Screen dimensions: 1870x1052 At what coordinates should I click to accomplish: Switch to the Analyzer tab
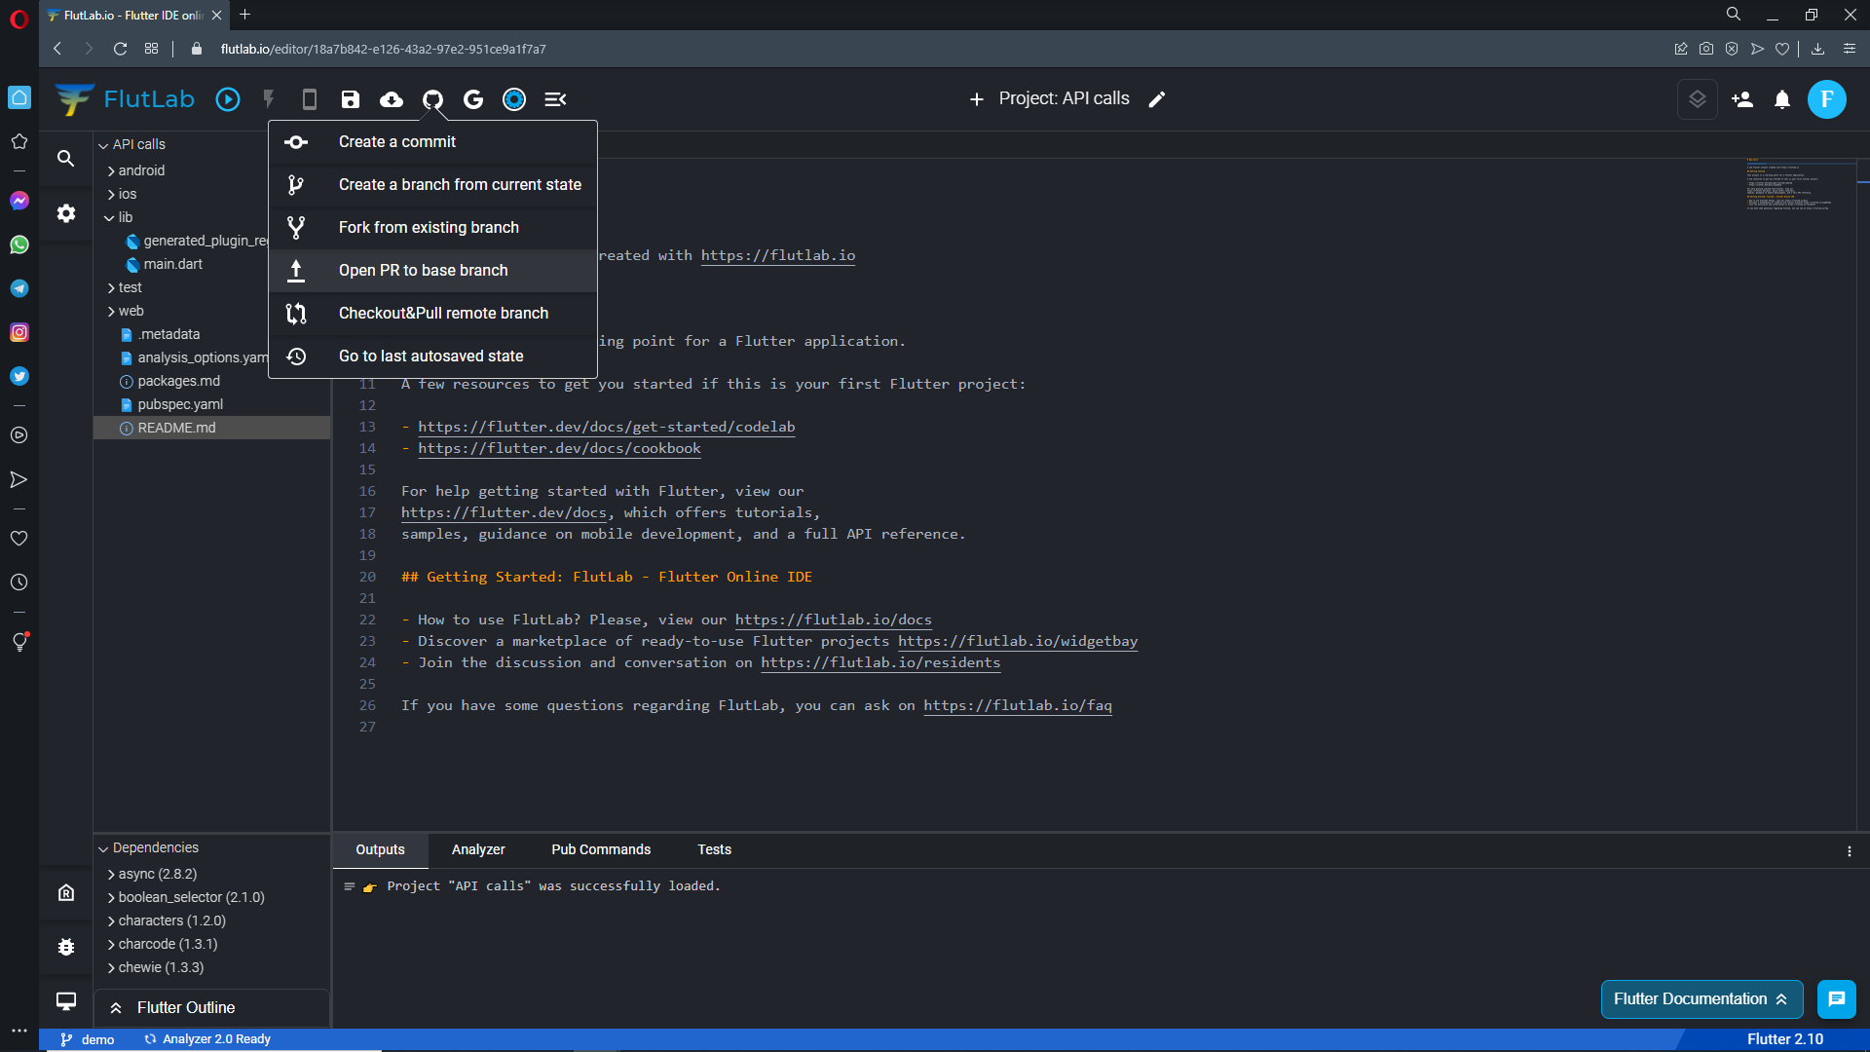click(478, 850)
